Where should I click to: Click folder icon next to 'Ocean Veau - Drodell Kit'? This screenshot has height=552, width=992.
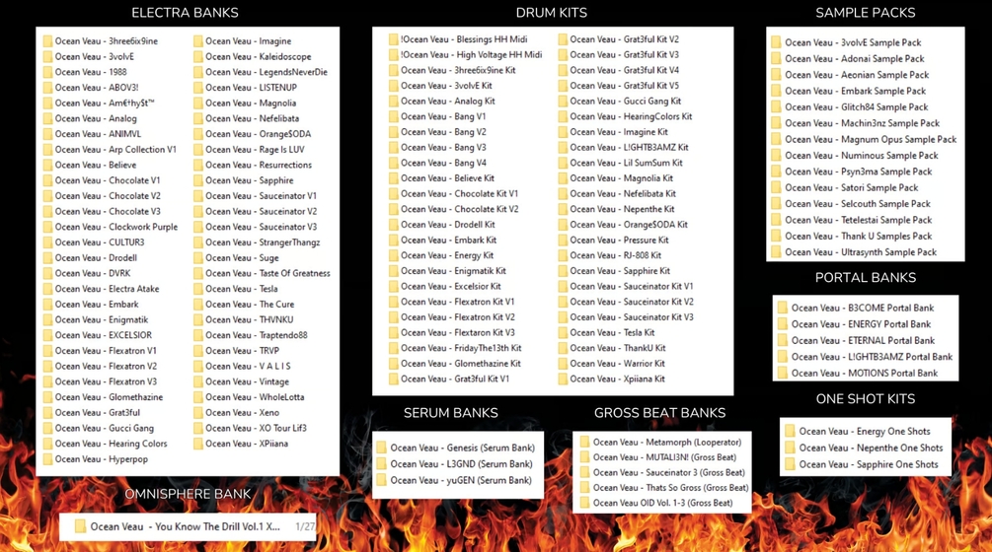click(x=393, y=224)
